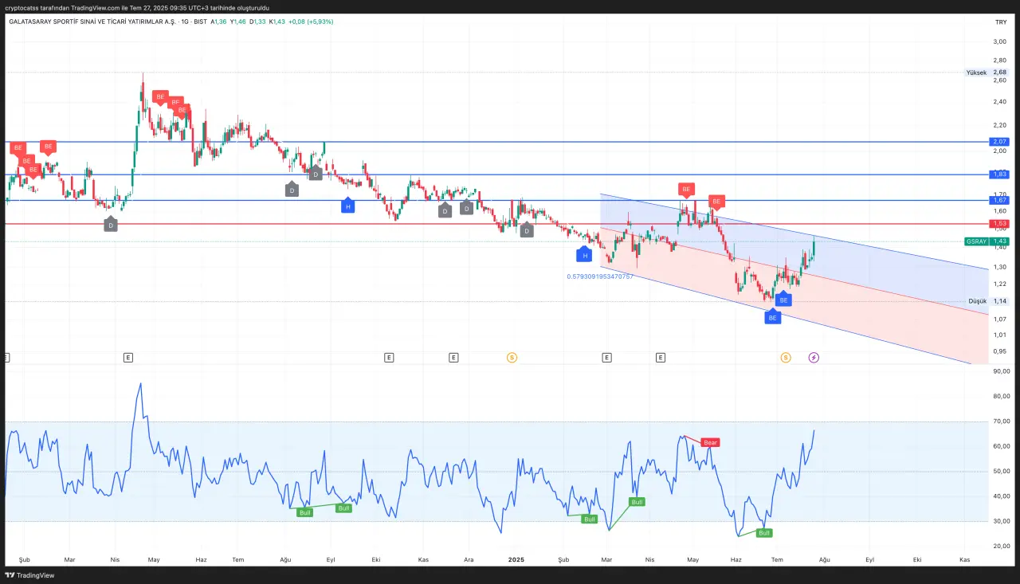Click the Düşük 1,14 low price label
Image resolution: width=1020 pixels, height=584 pixels.
pos(988,301)
